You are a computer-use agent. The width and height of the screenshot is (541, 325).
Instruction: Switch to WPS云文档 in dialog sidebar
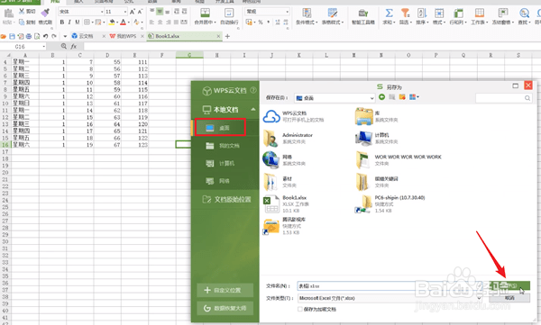pyautogui.click(x=225, y=91)
